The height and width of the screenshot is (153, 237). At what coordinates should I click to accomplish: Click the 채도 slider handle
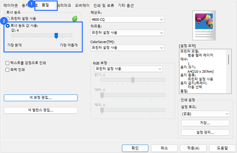point(102,110)
